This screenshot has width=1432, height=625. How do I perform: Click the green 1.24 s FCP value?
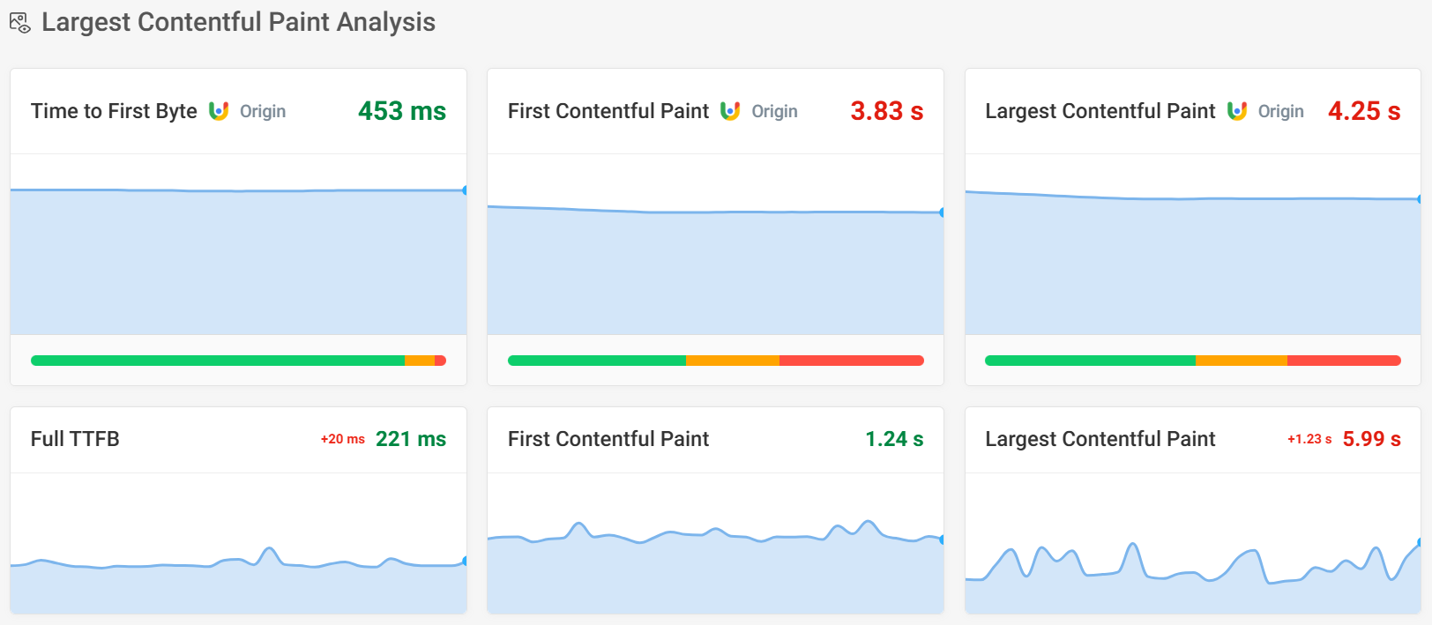pos(893,438)
